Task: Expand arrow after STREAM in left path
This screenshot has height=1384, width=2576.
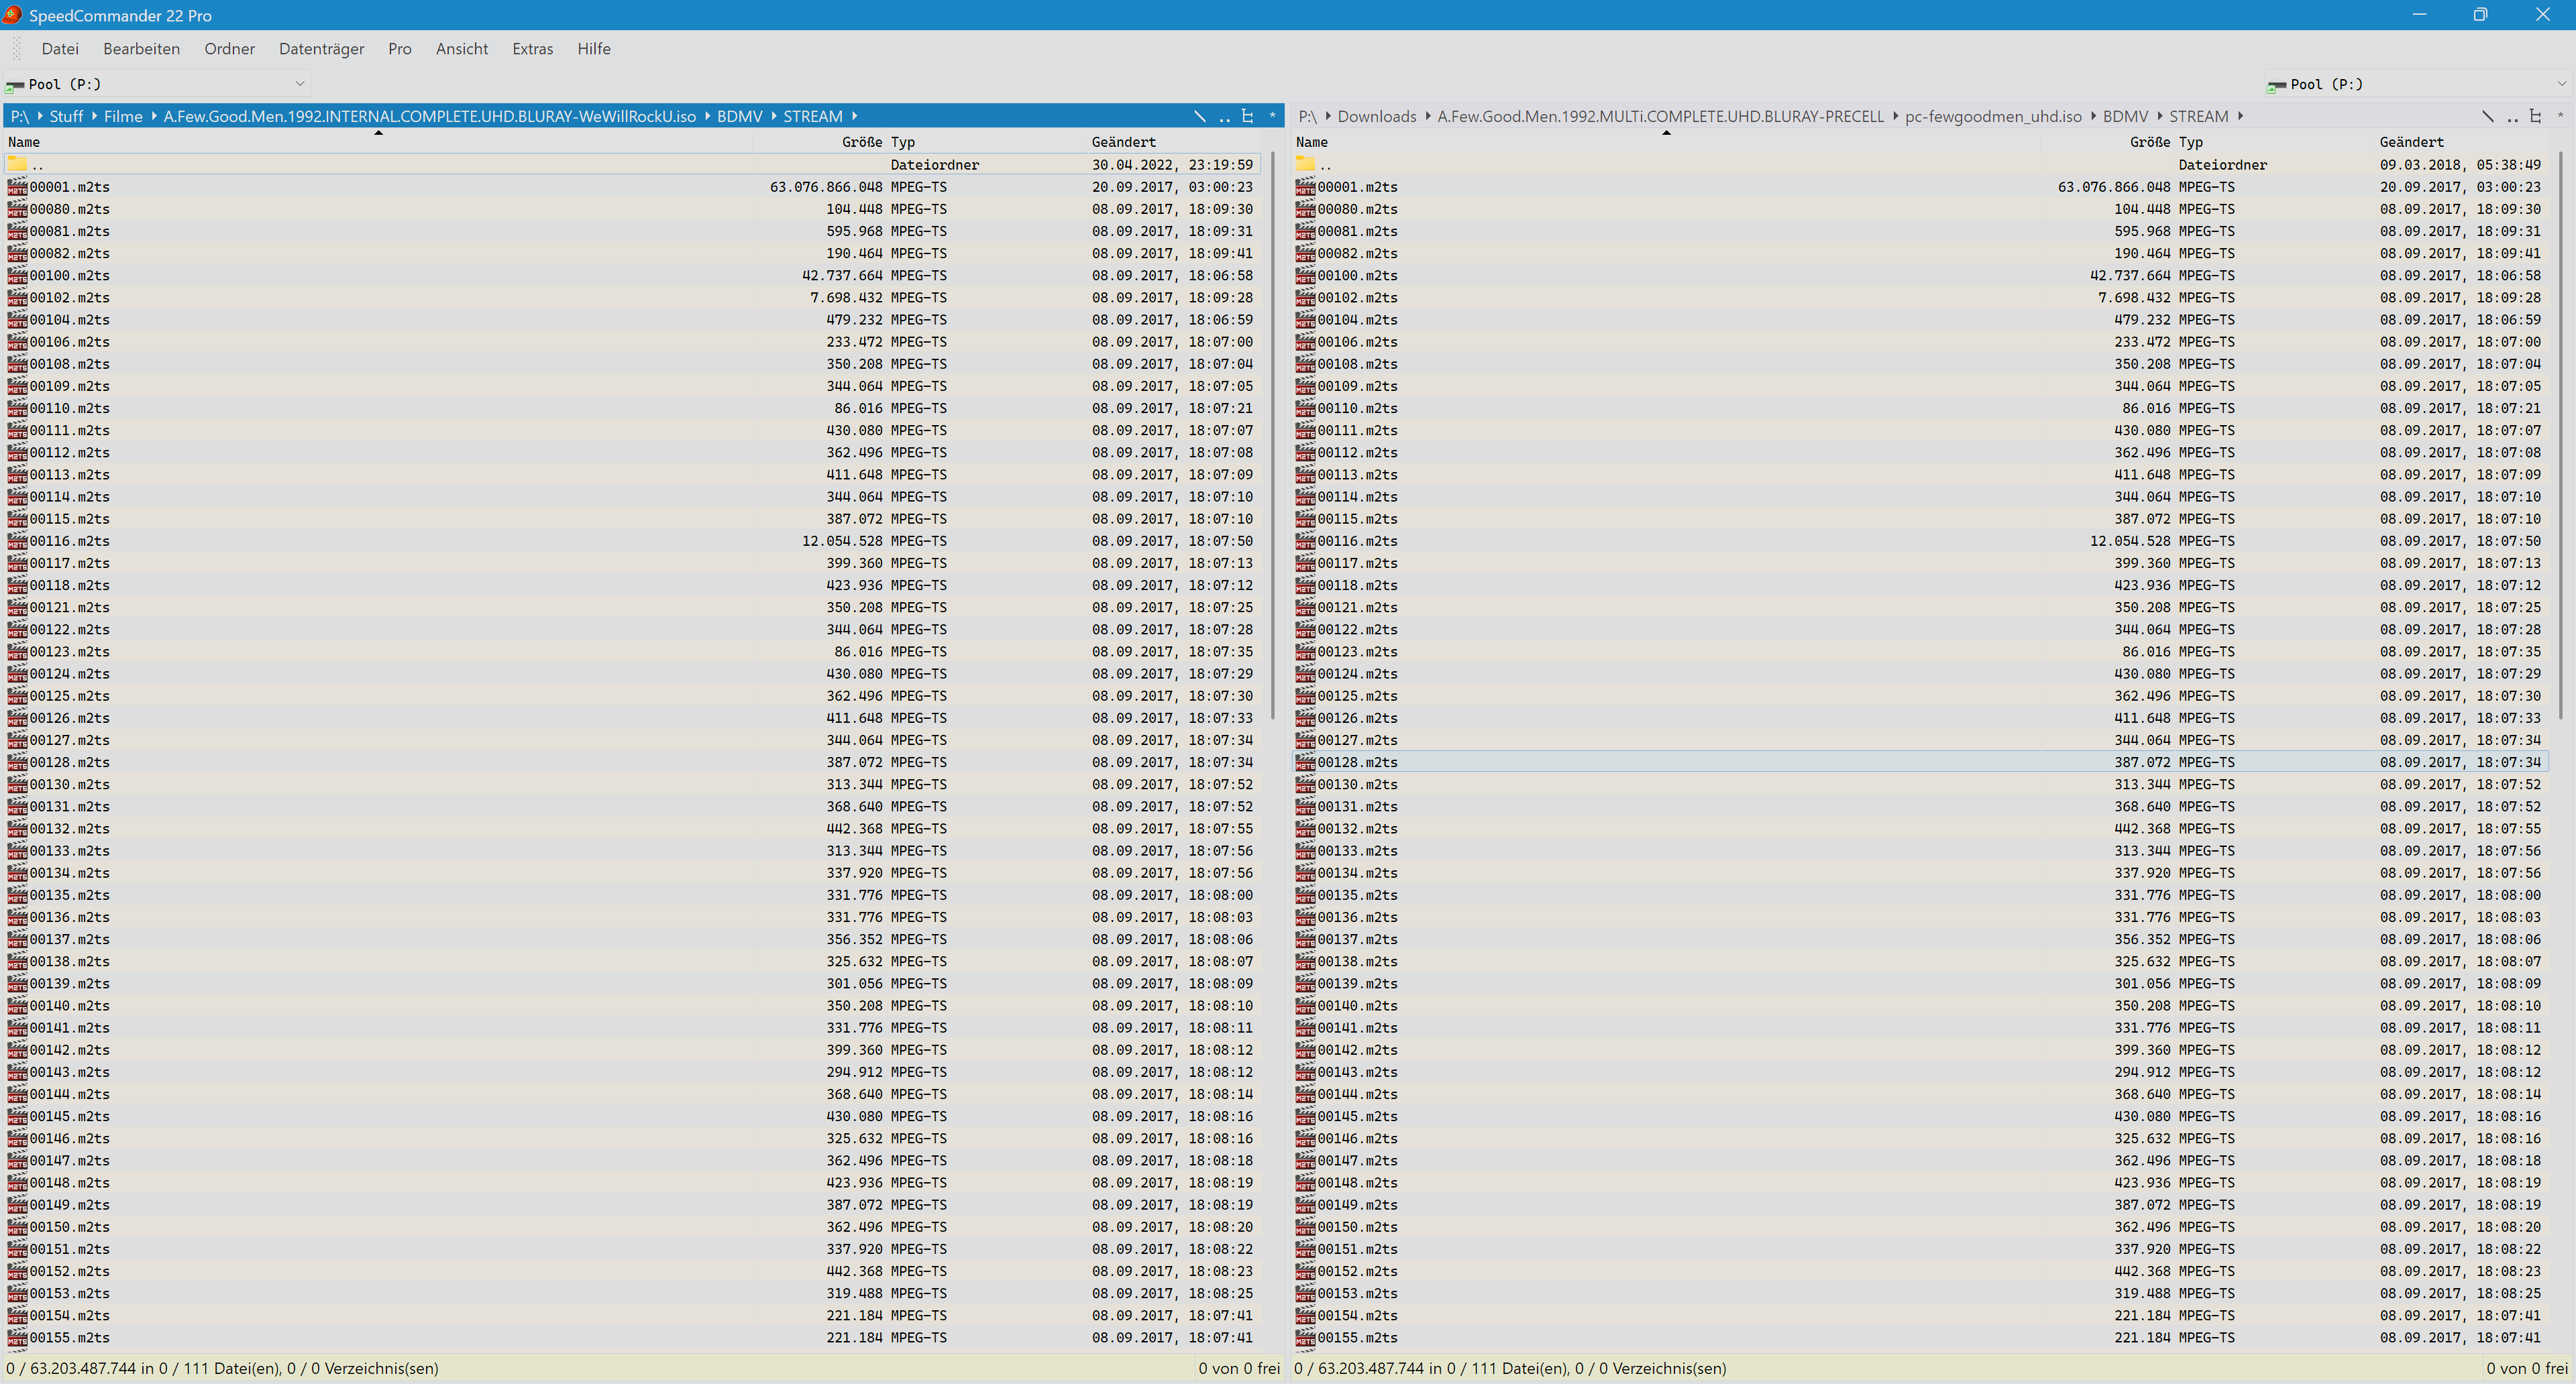Action: (855, 117)
